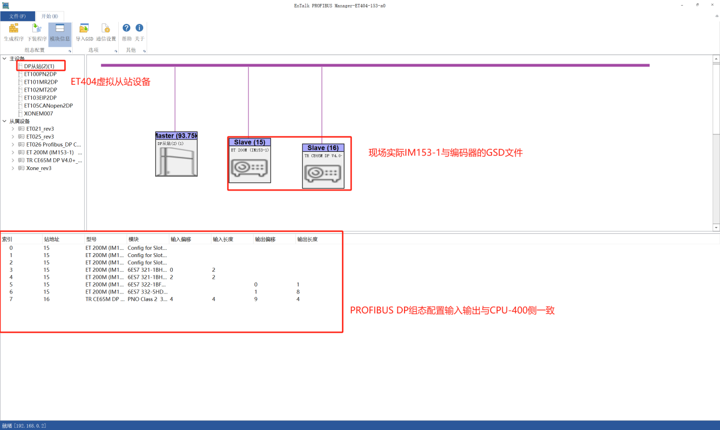Viewport: 720px width, 430px height.
Task: Select ET105CANopen2DP in the tree
Action: click(48, 106)
